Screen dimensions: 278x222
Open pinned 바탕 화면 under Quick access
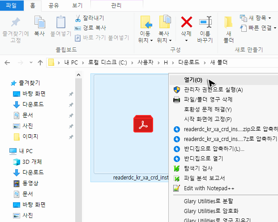pyautogui.click(x=30, y=94)
